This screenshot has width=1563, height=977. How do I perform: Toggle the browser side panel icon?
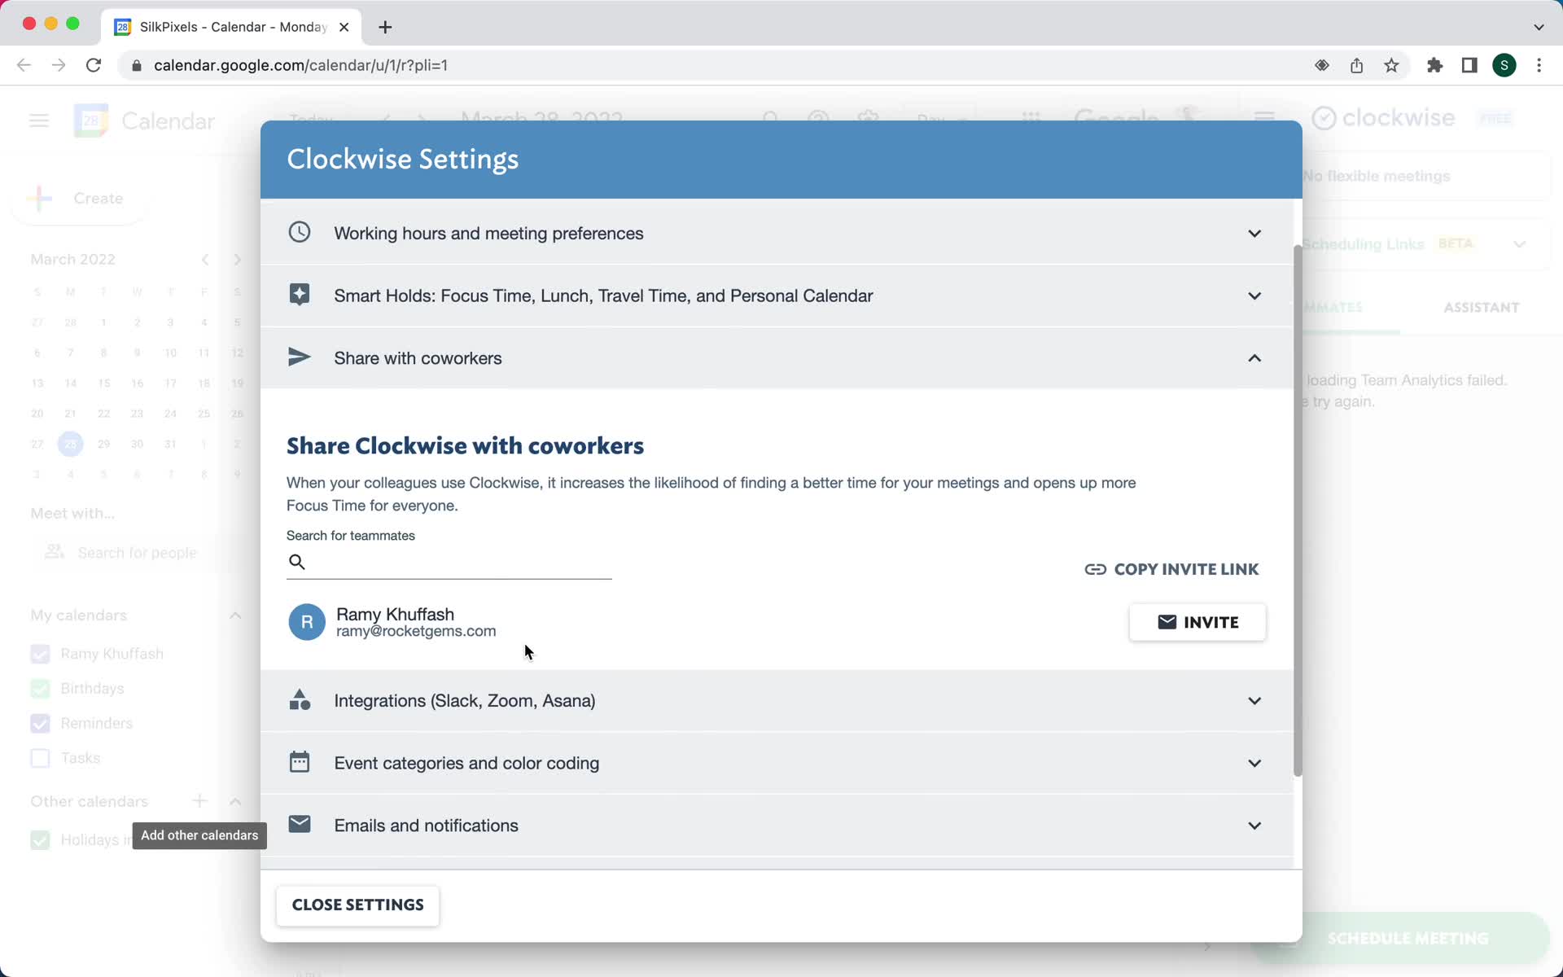[x=1469, y=65]
